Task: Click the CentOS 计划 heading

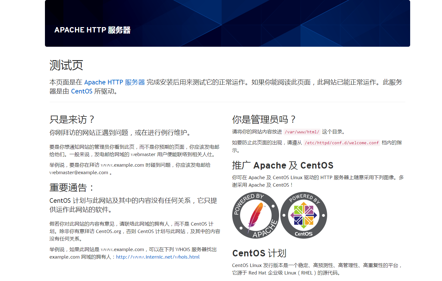Action: pyautogui.click(x=259, y=253)
